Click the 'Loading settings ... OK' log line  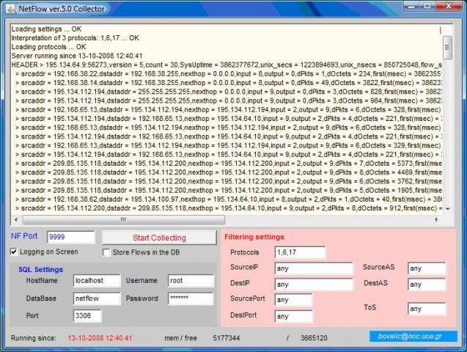(46, 29)
